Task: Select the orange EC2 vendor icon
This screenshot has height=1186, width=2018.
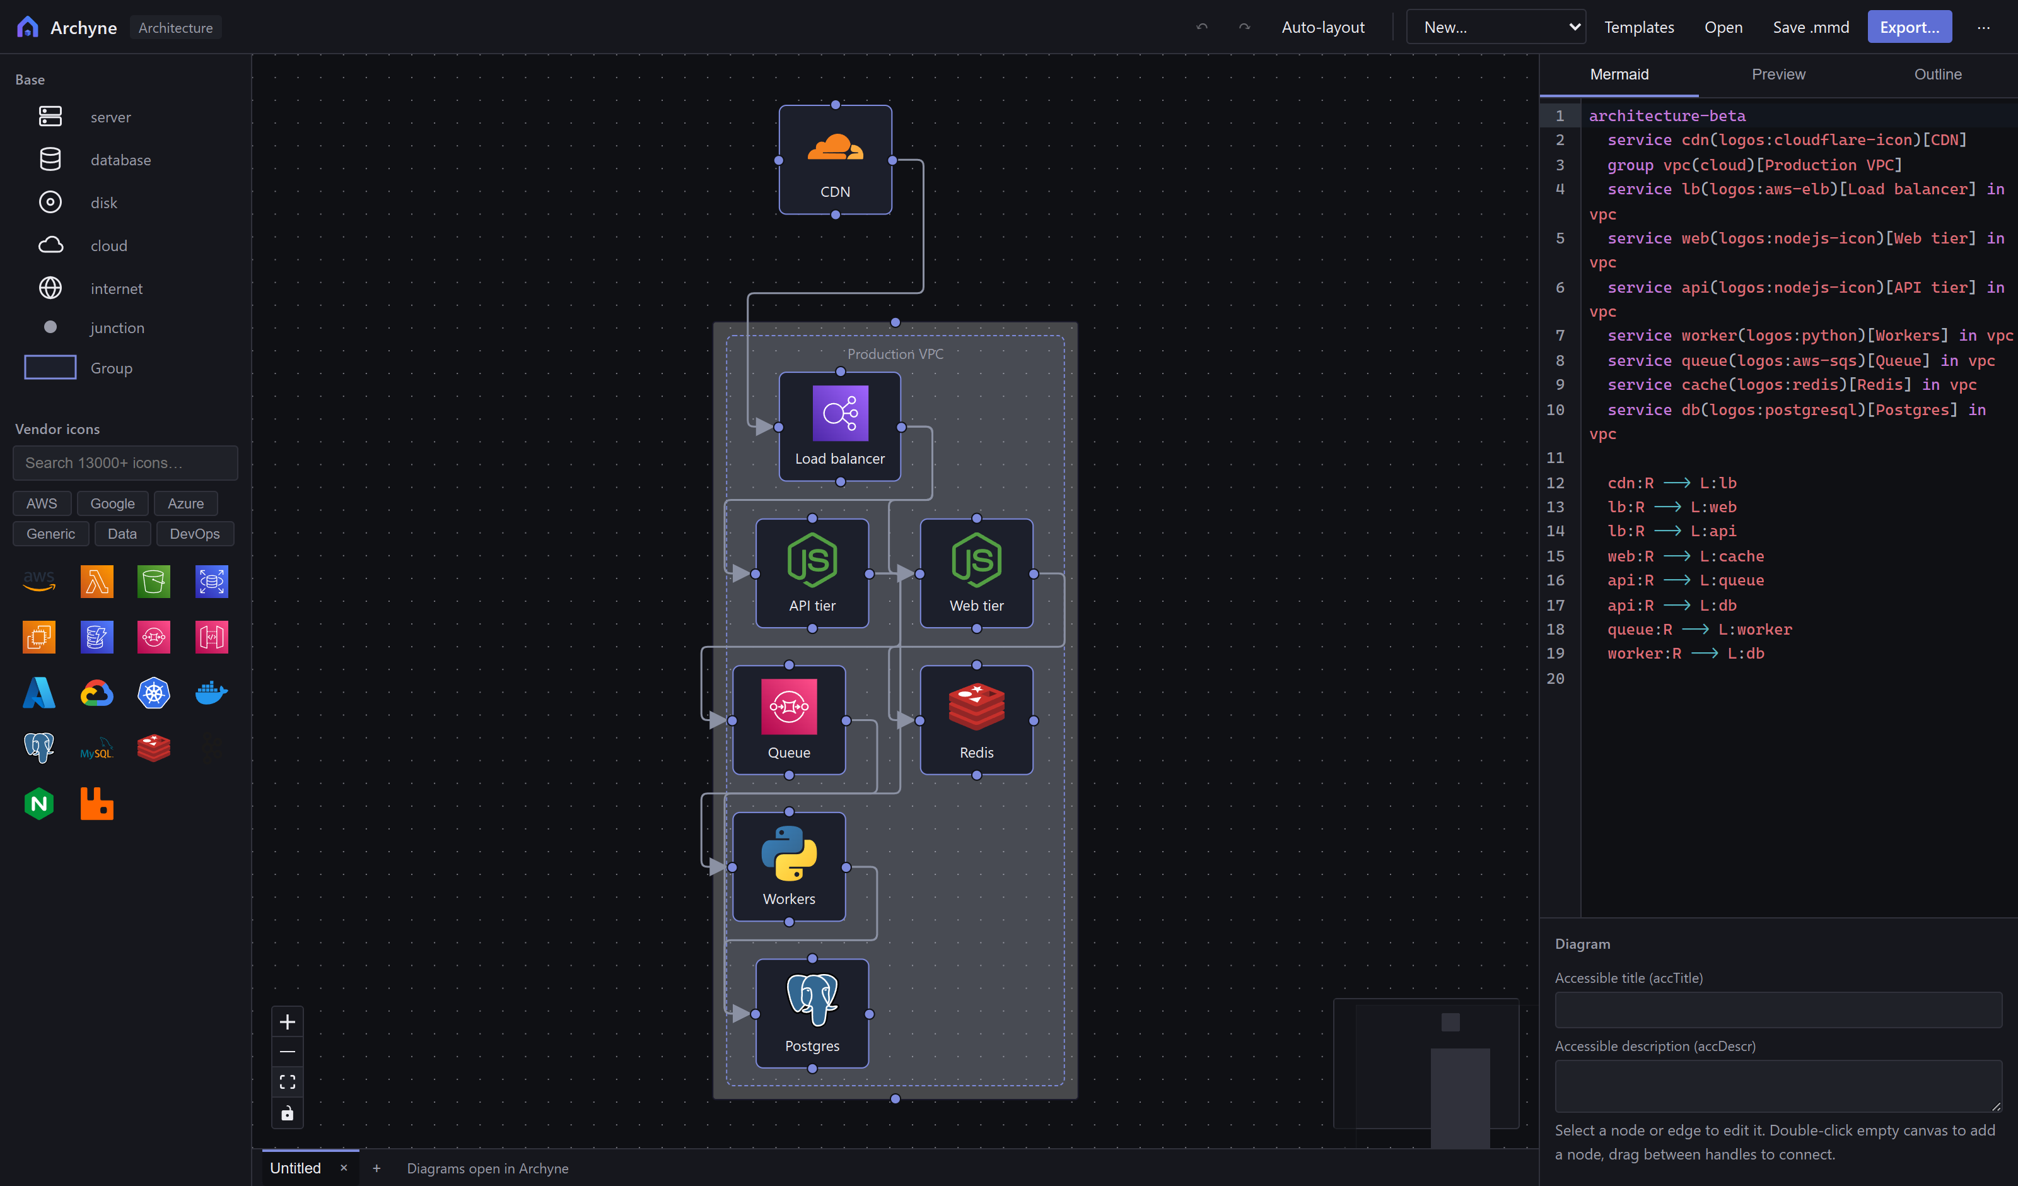Action: tap(39, 637)
